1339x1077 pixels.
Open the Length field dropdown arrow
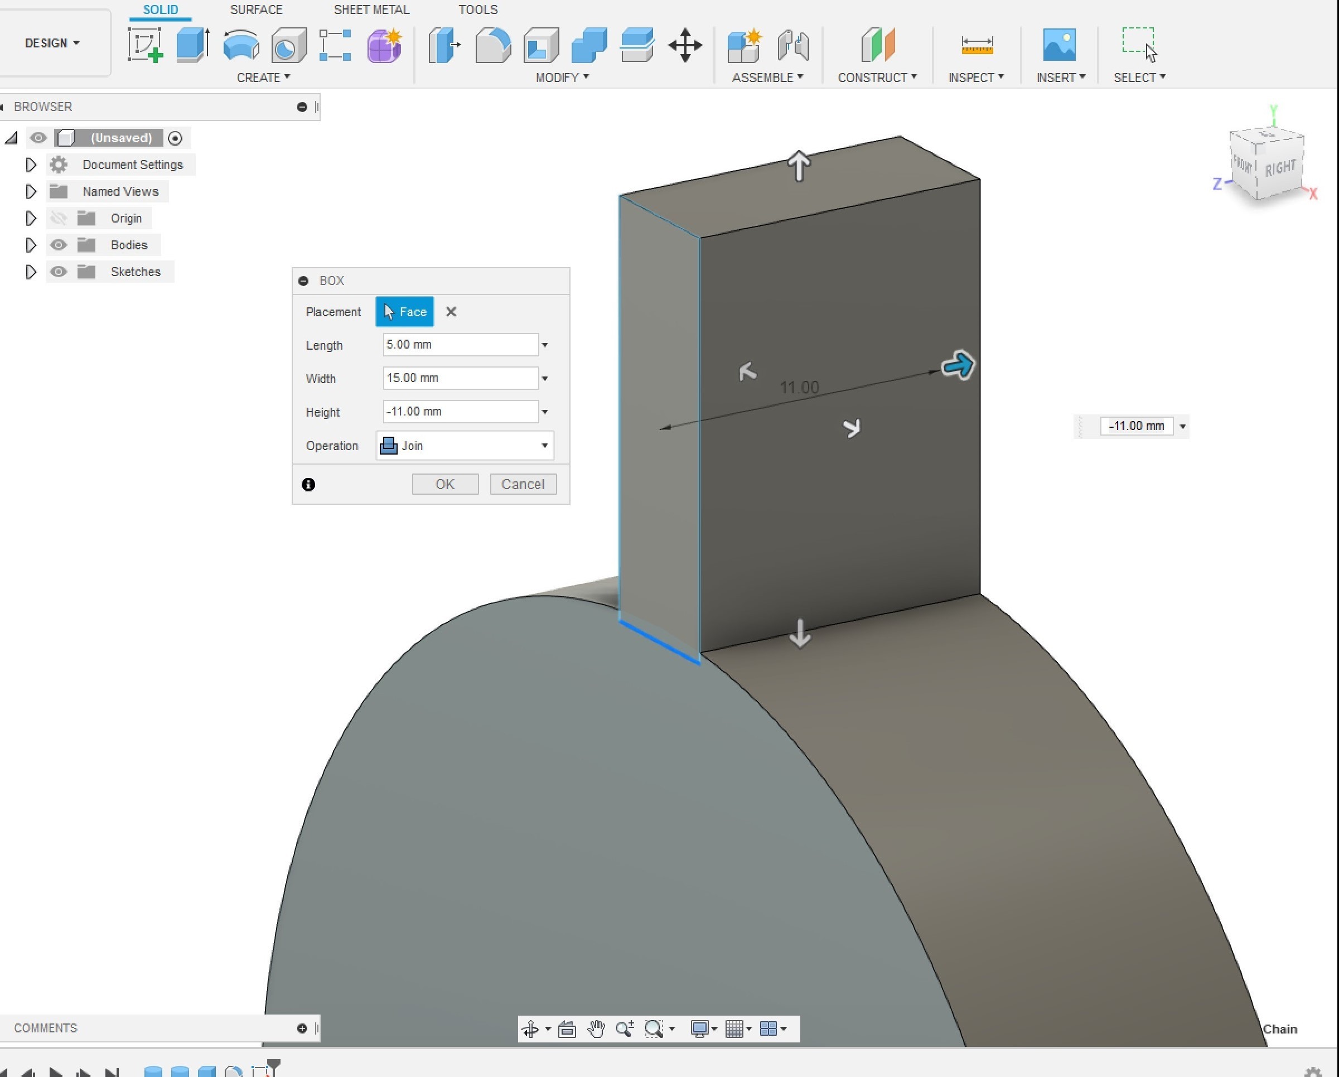[x=545, y=345]
